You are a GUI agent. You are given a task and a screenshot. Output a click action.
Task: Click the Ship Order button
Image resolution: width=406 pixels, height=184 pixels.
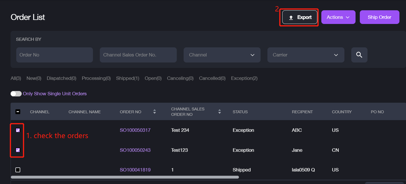(x=379, y=17)
